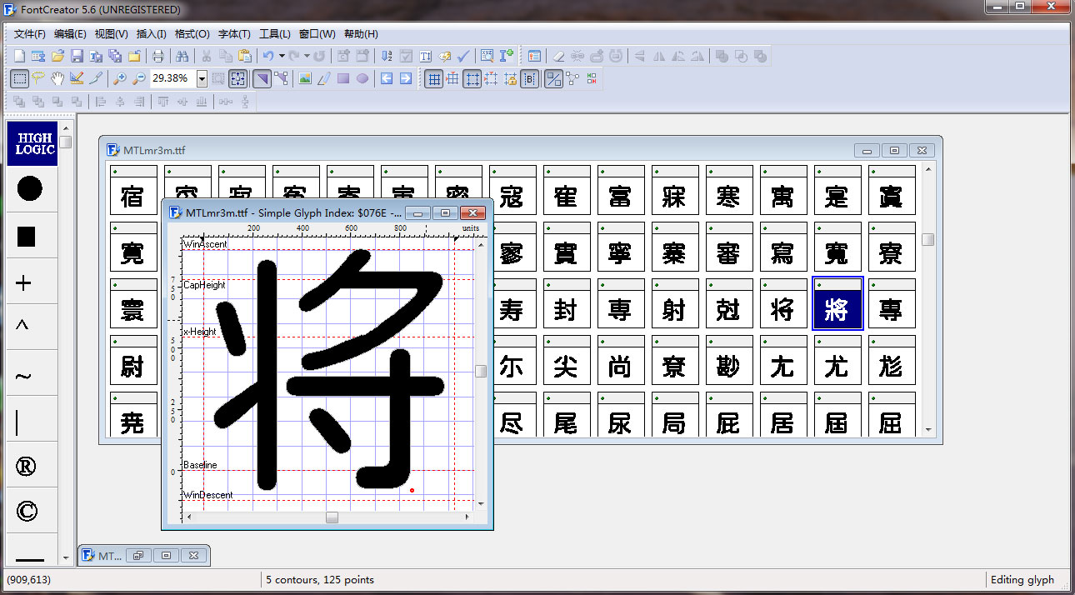Toggle the Fill Outlines button
1075x595 pixels.
[553, 78]
